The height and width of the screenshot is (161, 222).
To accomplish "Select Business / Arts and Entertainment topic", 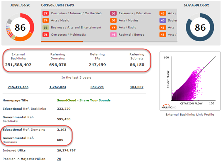I will tap(76, 27).
